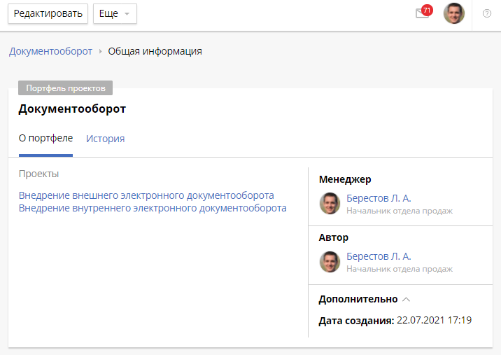Open the help question mark icon

486,13
